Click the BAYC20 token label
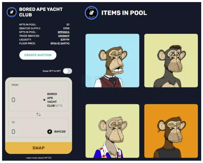Screen dimensions: 203x163 60,131
